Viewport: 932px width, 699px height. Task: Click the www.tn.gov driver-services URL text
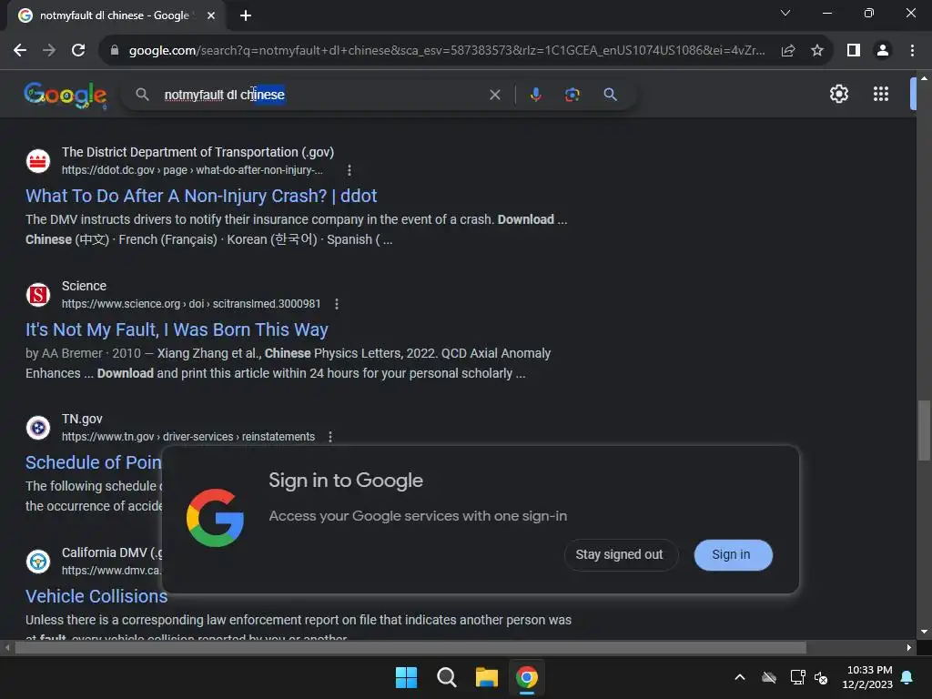tap(188, 437)
